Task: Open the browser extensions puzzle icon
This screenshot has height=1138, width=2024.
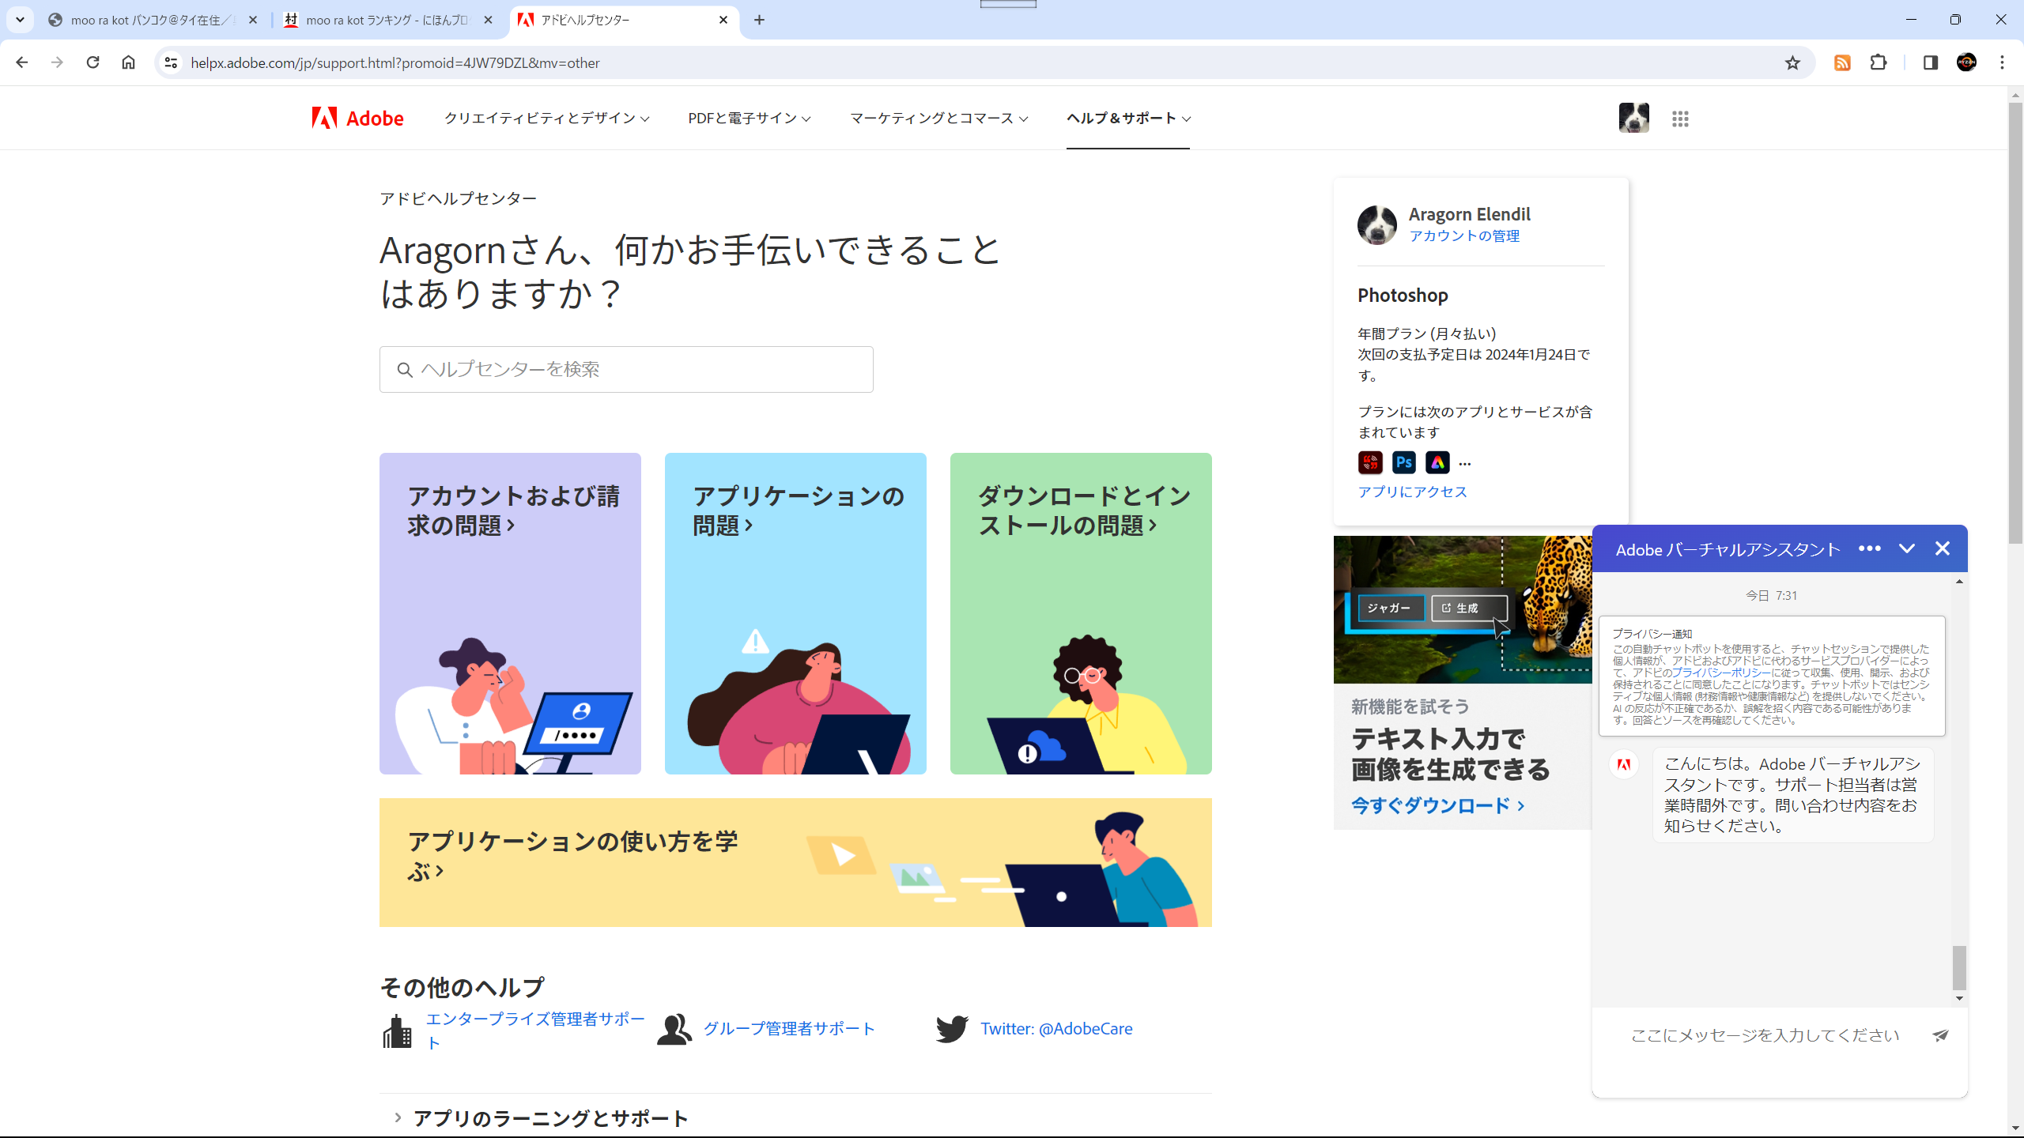Action: coord(1879,62)
